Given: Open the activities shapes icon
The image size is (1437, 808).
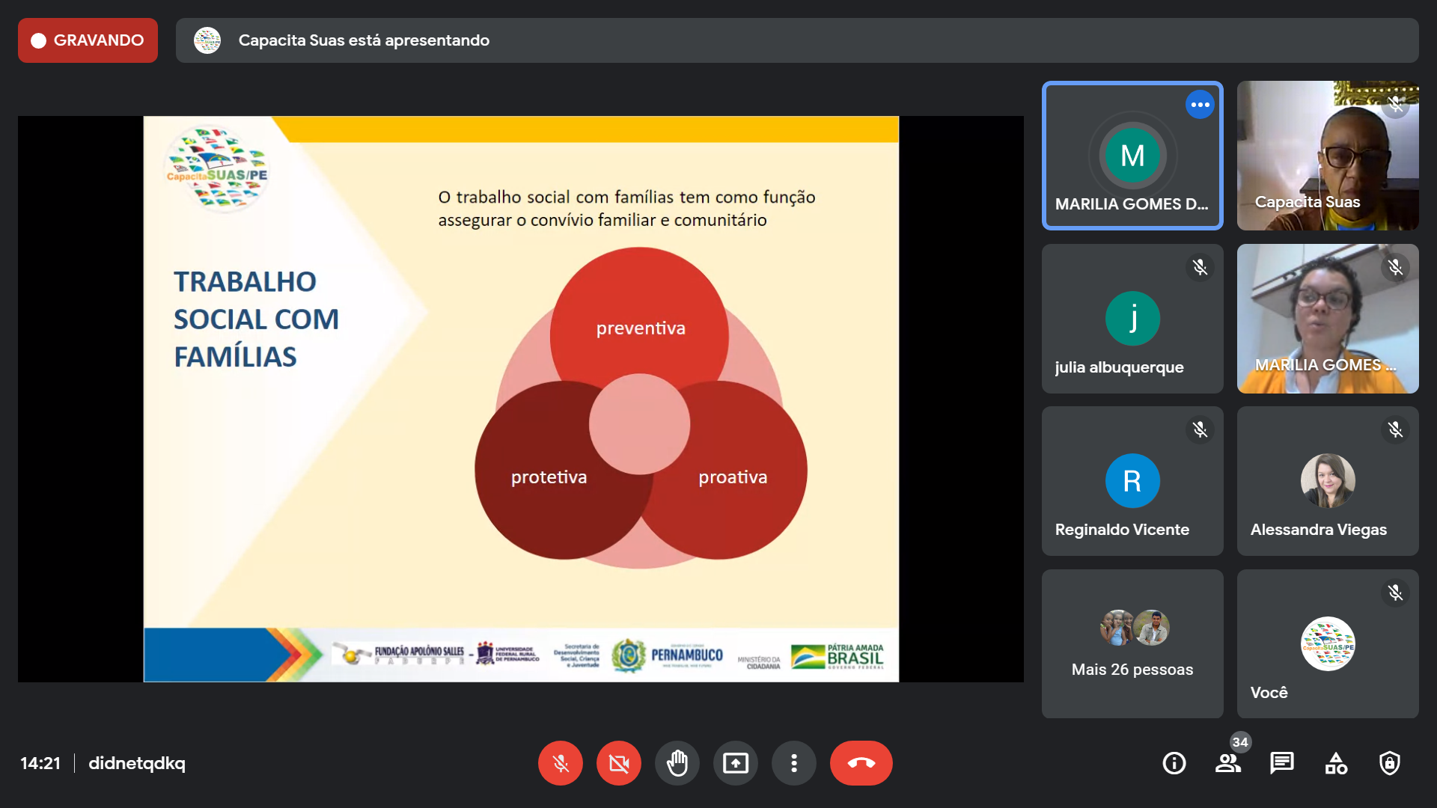Looking at the screenshot, I should 1336,763.
